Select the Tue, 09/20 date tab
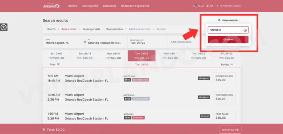Image resolution: width=283 pixels, height=134 pixels. point(141,56)
